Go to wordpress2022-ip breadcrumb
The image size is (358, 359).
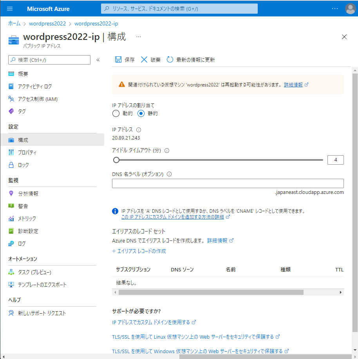(x=96, y=23)
